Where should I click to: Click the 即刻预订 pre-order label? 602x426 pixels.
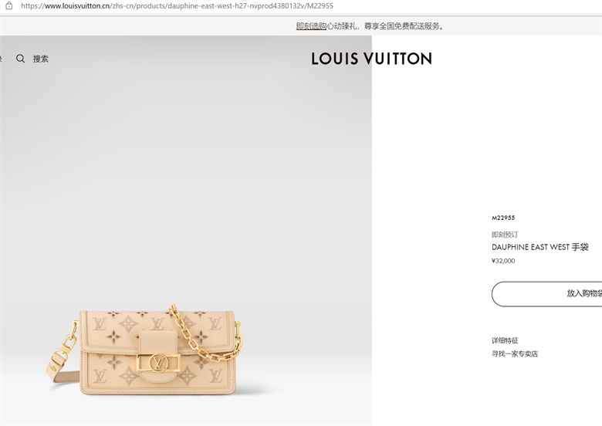[x=505, y=235]
